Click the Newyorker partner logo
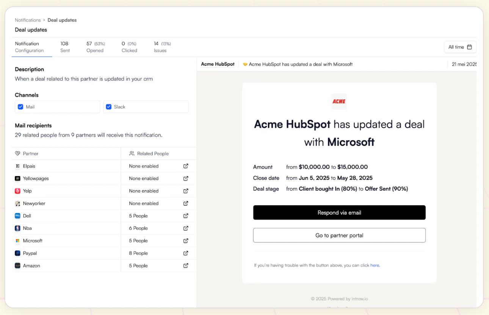This screenshot has width=489, height=315. tap(17, 204)
